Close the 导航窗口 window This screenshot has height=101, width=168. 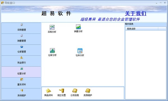click(x=165, y=3)
